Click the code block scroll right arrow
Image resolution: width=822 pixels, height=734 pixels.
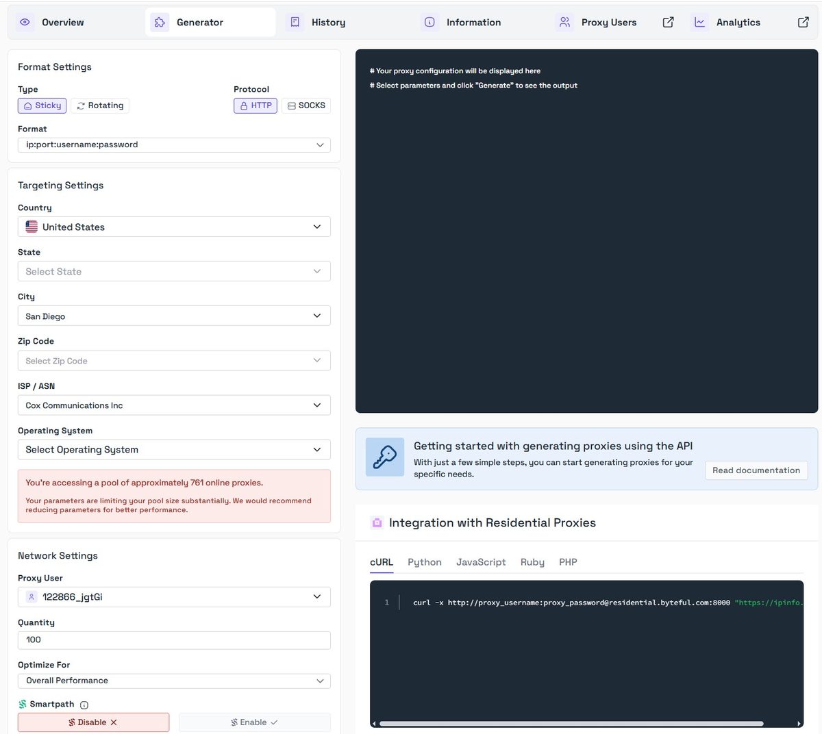tap(799, 723)
